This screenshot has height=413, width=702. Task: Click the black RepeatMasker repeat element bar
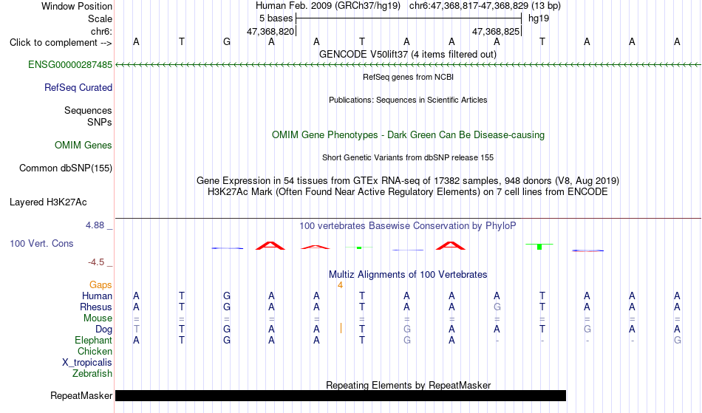[341, 395]
